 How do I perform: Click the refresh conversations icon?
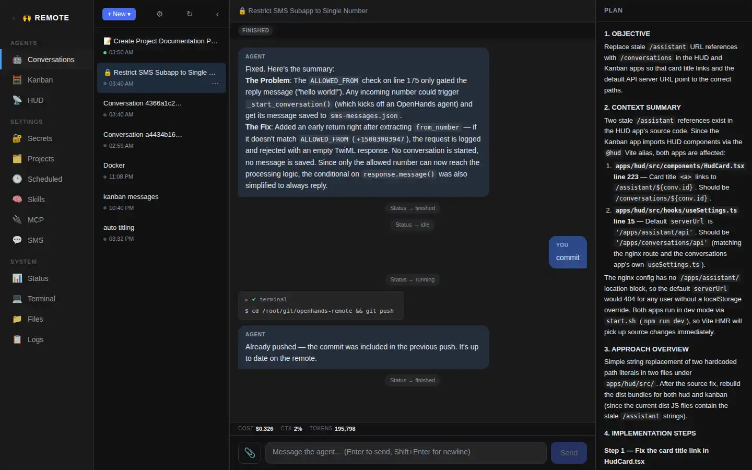point(190,14)
